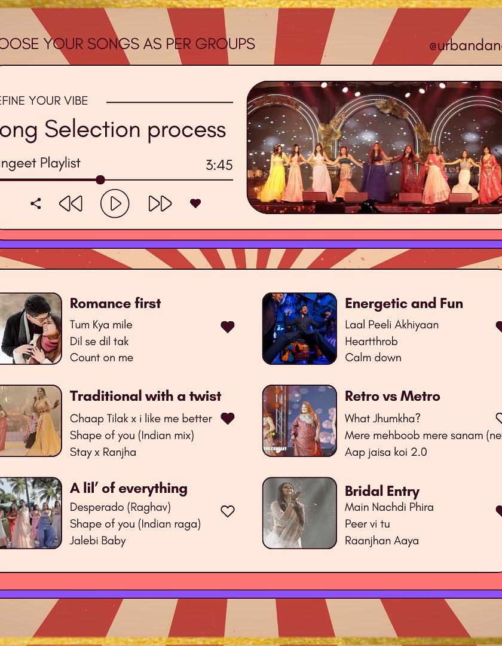The width and height of the screenshot is (502, 646).
Task: Select the Energetic and Fun heading
Action: point(403,303)
